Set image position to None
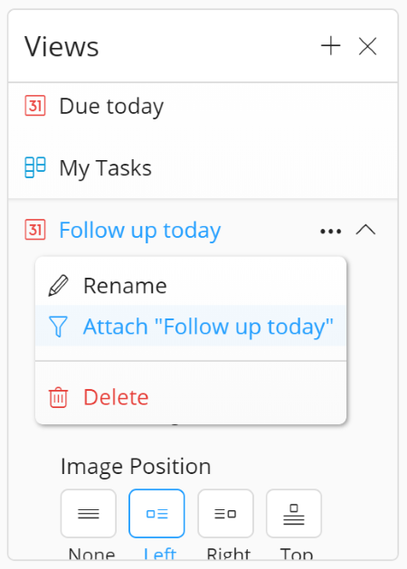 [89, 514]
